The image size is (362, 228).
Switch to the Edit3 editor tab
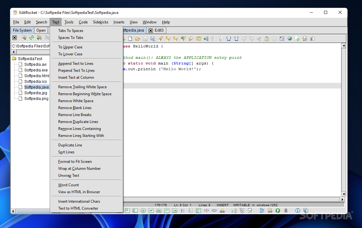point(157,30)
